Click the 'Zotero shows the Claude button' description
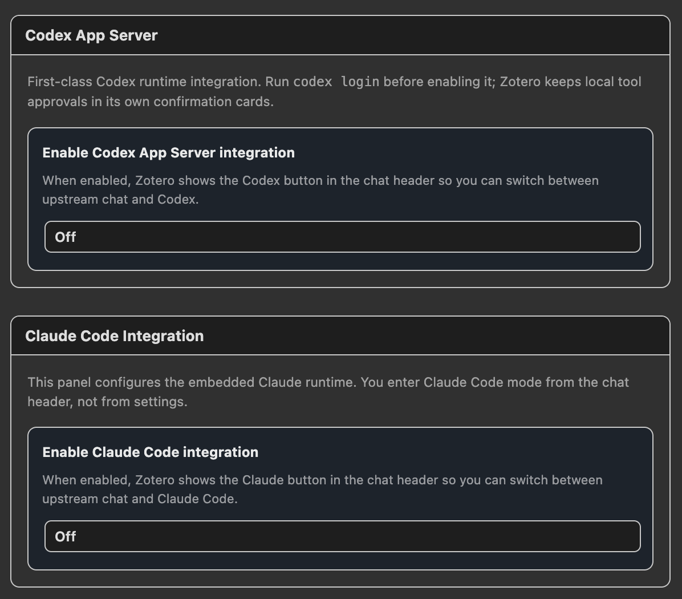Screen dimensions: 682x599 pos(322,489)
